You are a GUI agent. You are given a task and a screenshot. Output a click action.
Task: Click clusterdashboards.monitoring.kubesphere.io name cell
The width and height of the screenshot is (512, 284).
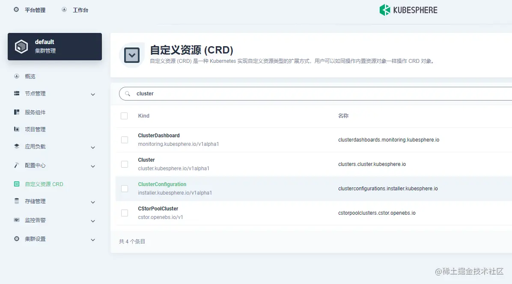coord(389,140)
